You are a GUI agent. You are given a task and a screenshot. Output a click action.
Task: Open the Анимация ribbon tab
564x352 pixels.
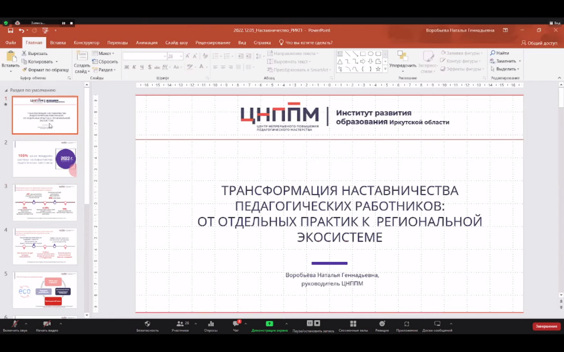click(147, 42)
